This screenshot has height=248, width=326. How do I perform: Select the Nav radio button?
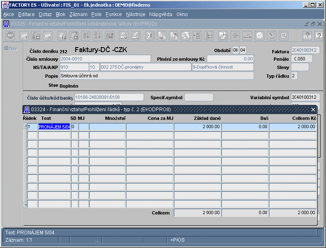(x=6, y=48)
